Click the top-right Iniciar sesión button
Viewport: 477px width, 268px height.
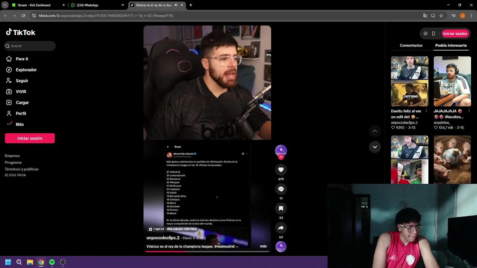[x=455, y=33]
